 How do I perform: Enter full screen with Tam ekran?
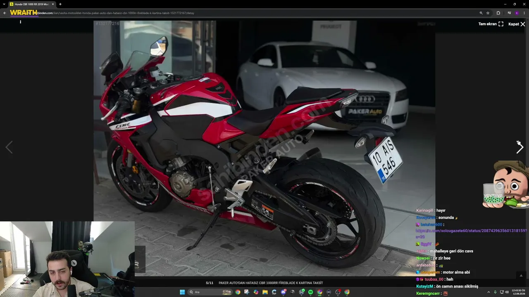click(x=491, y=24)
